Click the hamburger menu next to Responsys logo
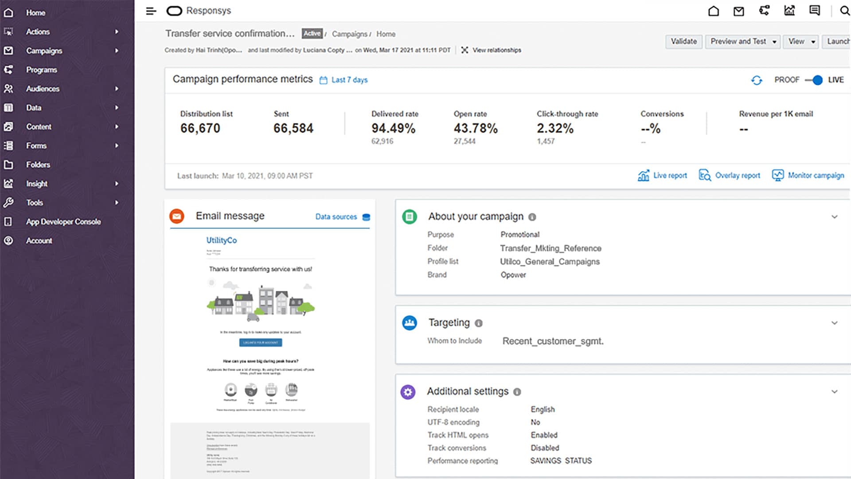The image size is (851, 479). pyautogui.click(x=151, y=11)
